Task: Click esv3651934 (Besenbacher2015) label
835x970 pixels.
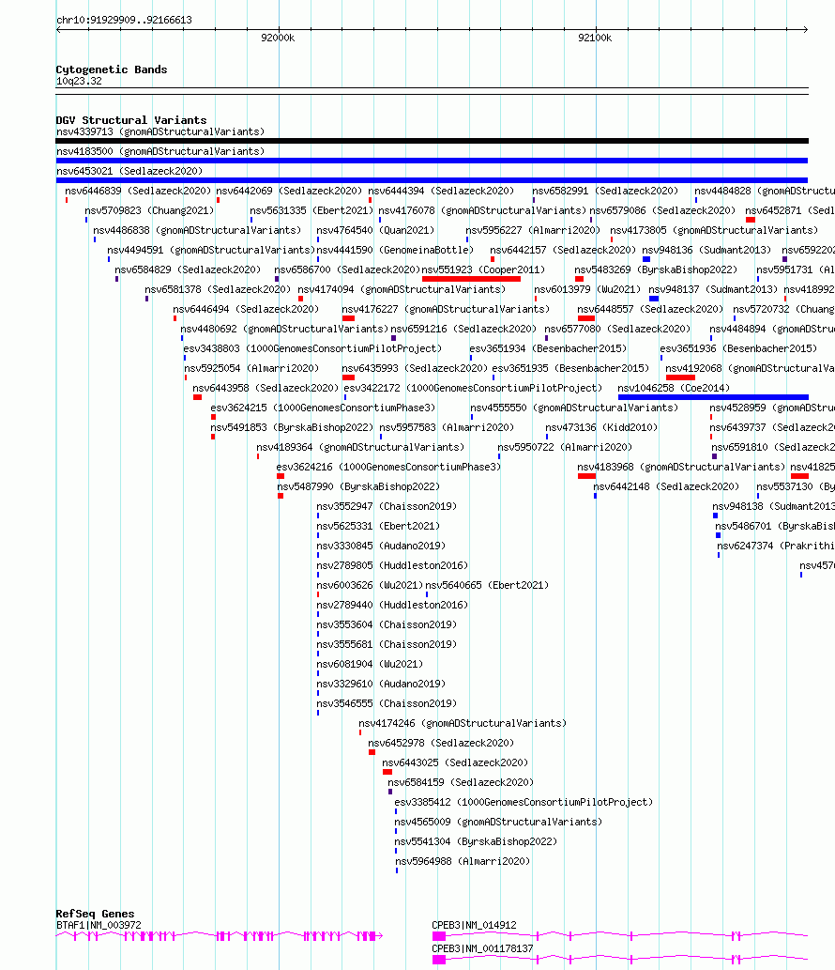Action: [548, 349]
